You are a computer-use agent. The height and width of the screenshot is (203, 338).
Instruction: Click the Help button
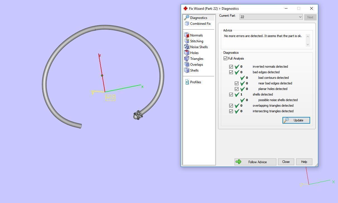point(304,162)
